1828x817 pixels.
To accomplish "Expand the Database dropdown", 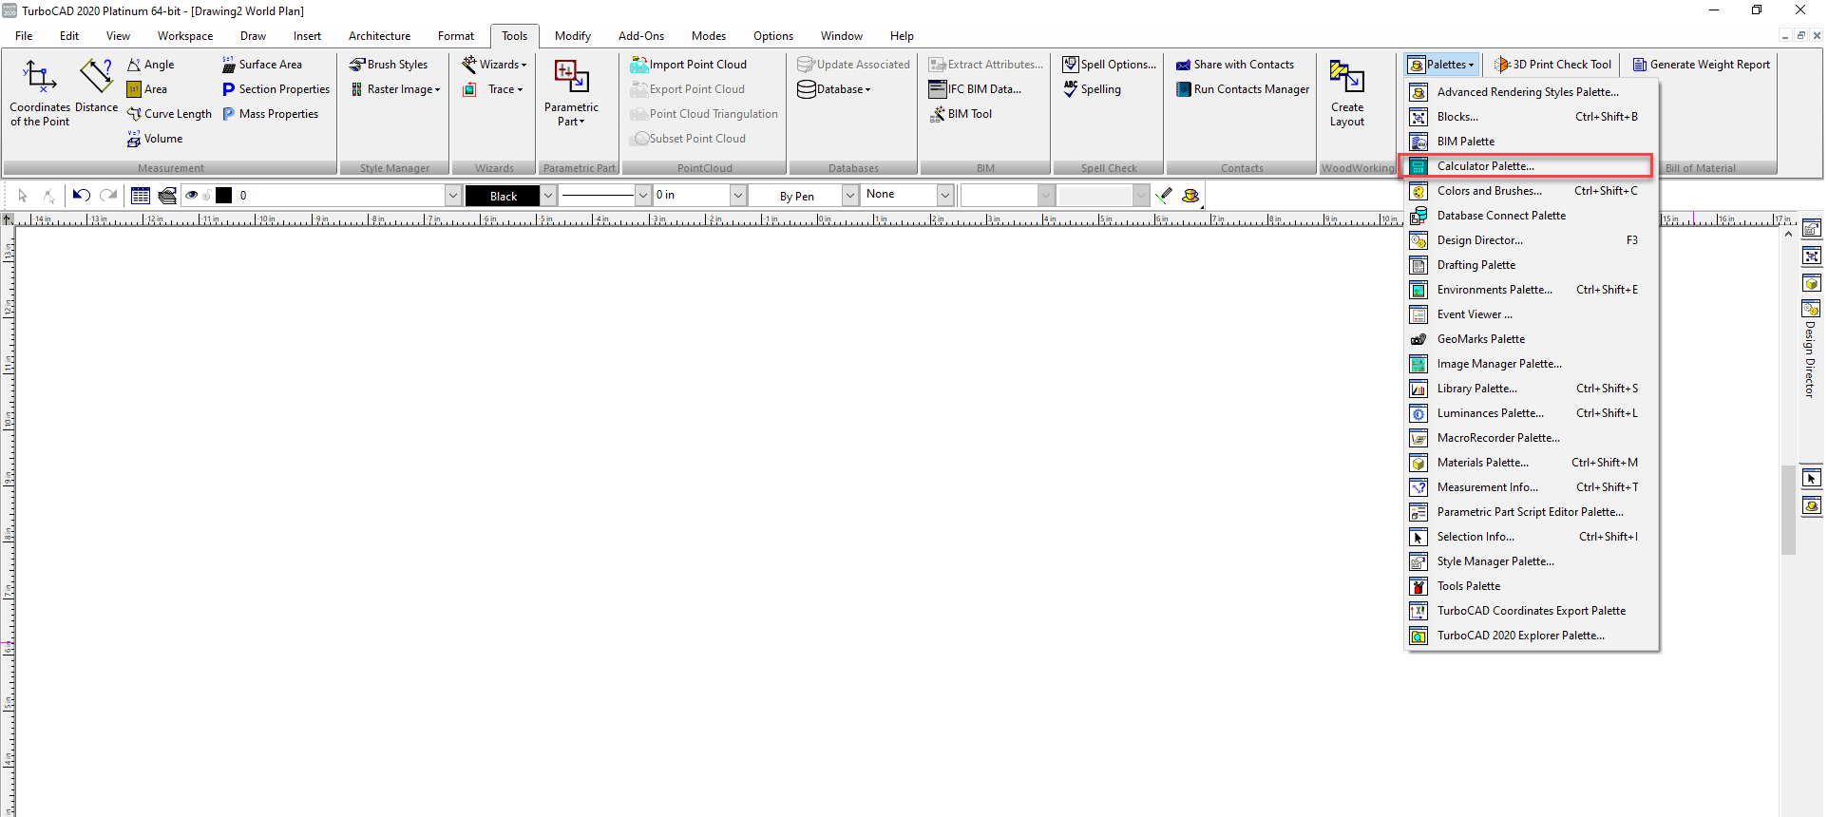I will tap(834, 89).
